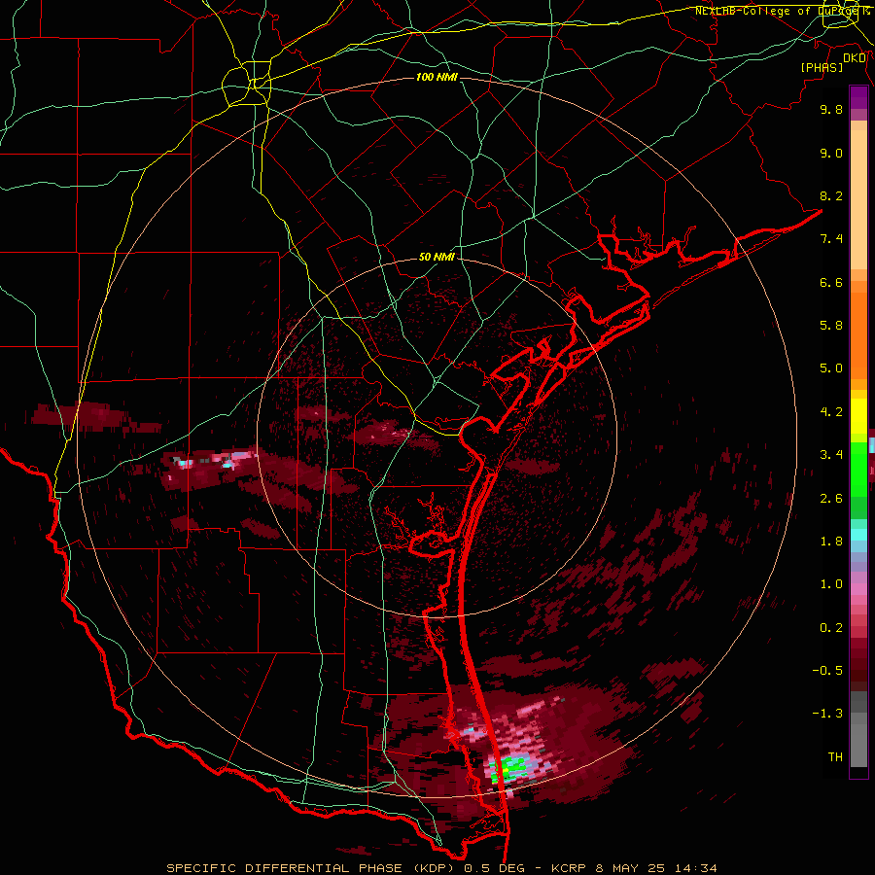Click the 7.4 value on the color scale
The width and height of the screenshot is (875, 875).
coord(831,239)
